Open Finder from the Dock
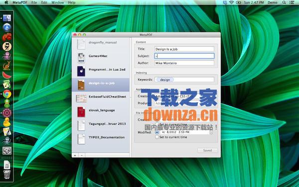This screenshot has width=299, height=187. tap(7, 18)
